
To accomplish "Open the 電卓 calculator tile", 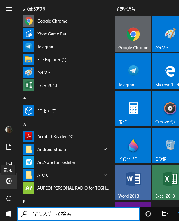I will point(133,109).
